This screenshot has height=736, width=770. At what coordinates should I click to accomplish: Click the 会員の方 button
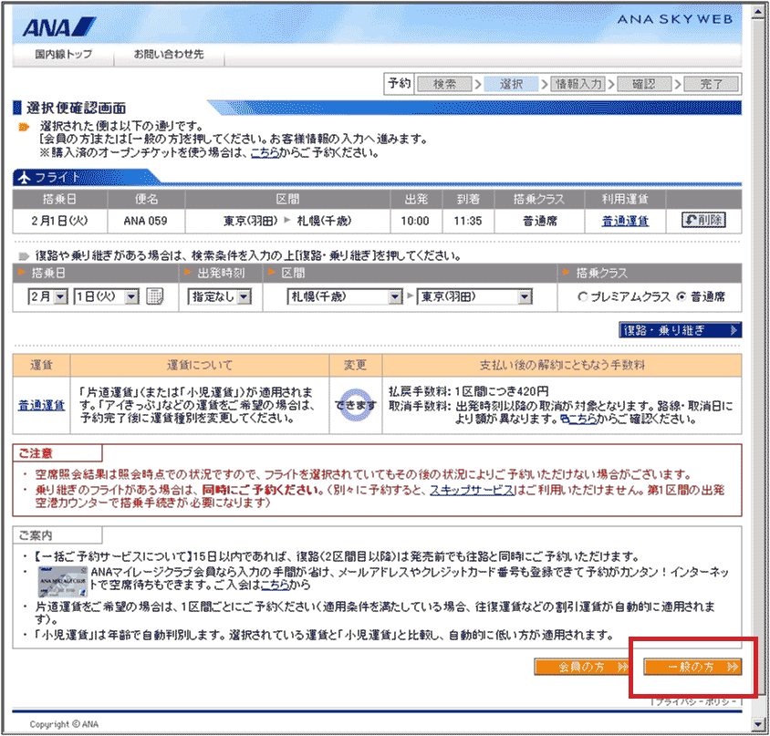pos(582,667)
